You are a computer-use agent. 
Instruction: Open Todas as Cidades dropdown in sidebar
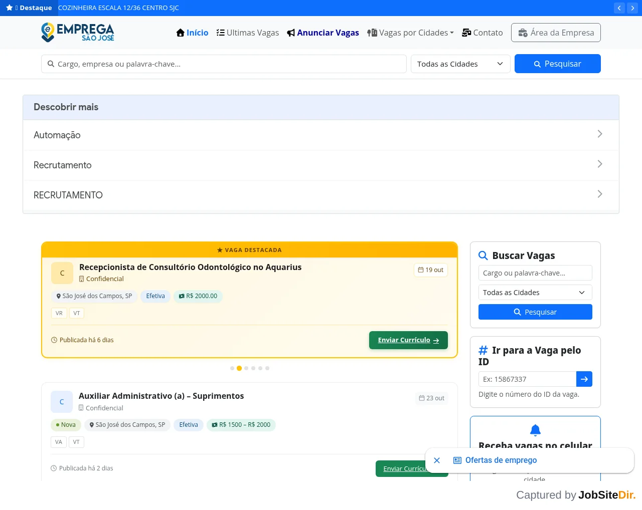[535, 293]
